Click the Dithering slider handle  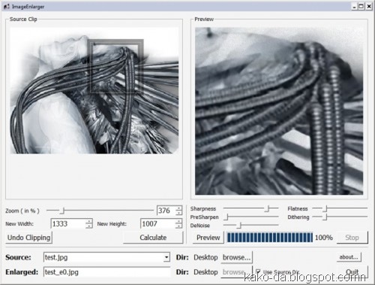325,217
